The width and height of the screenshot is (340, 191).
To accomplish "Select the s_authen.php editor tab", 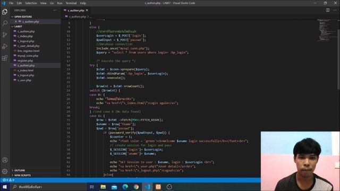I will (76, 10).
